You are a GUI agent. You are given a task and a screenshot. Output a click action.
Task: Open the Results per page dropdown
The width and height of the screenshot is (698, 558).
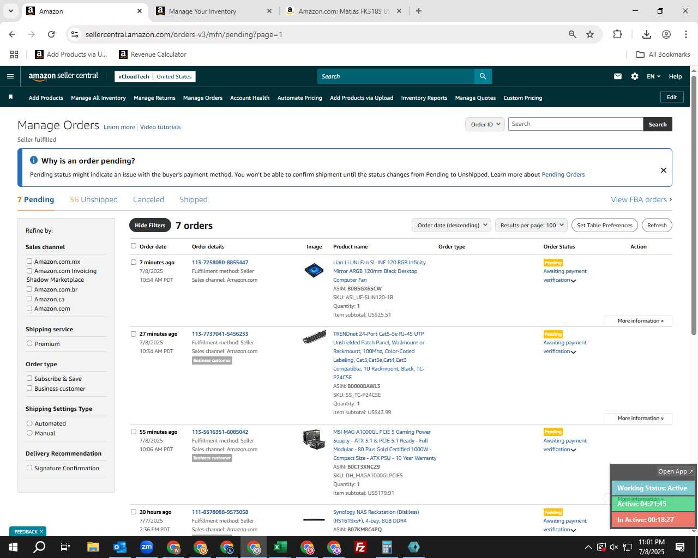tap(532, 225)
